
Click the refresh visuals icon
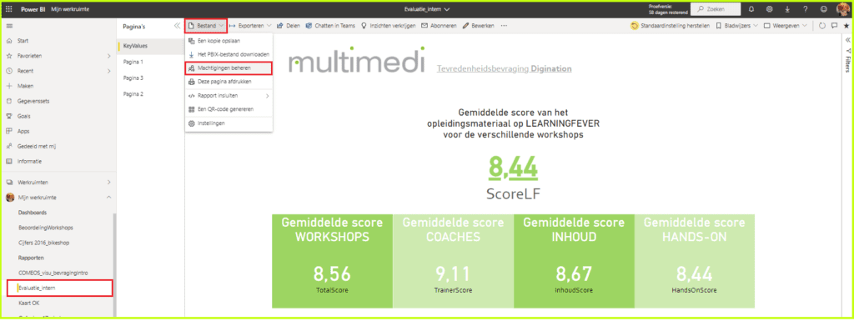(822, 26)
